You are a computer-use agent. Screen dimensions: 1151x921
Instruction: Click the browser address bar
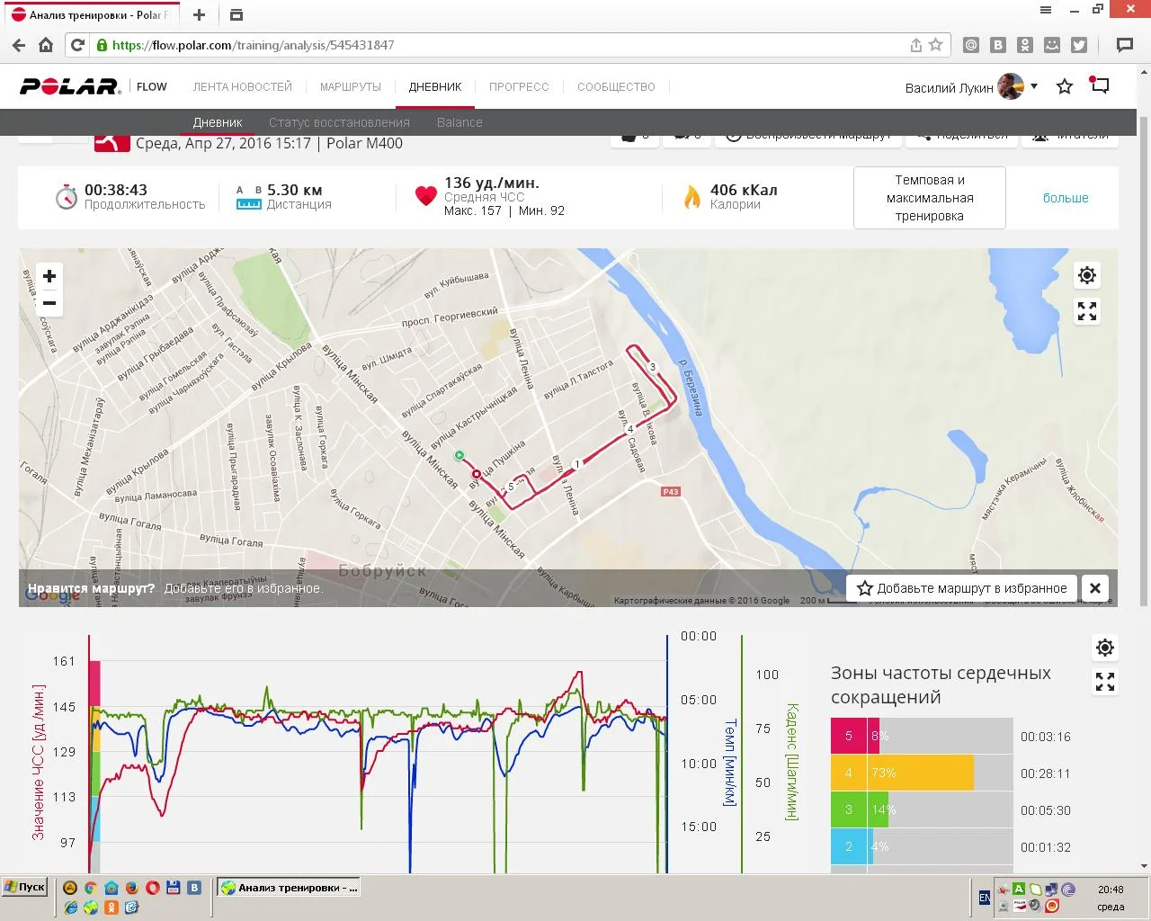point(504,45)
